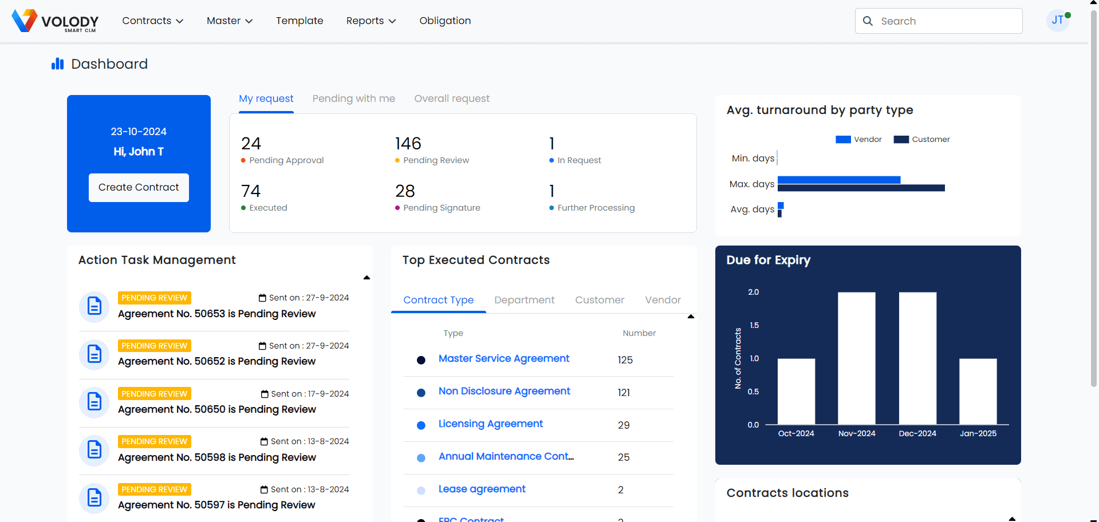The width and height of the screenshot is (1099, 522).
Task: Collapse the Action Task Management list
Action: [367, 277]
